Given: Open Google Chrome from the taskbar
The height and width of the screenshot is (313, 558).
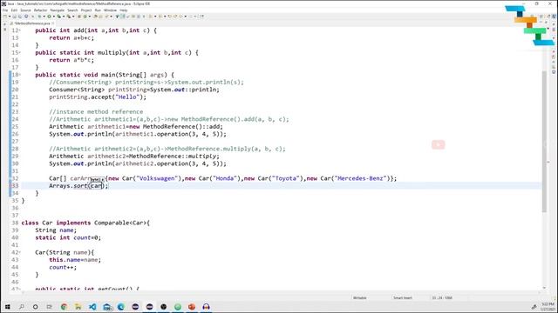Looking at the screenshot, I should (x=64, y=307).
